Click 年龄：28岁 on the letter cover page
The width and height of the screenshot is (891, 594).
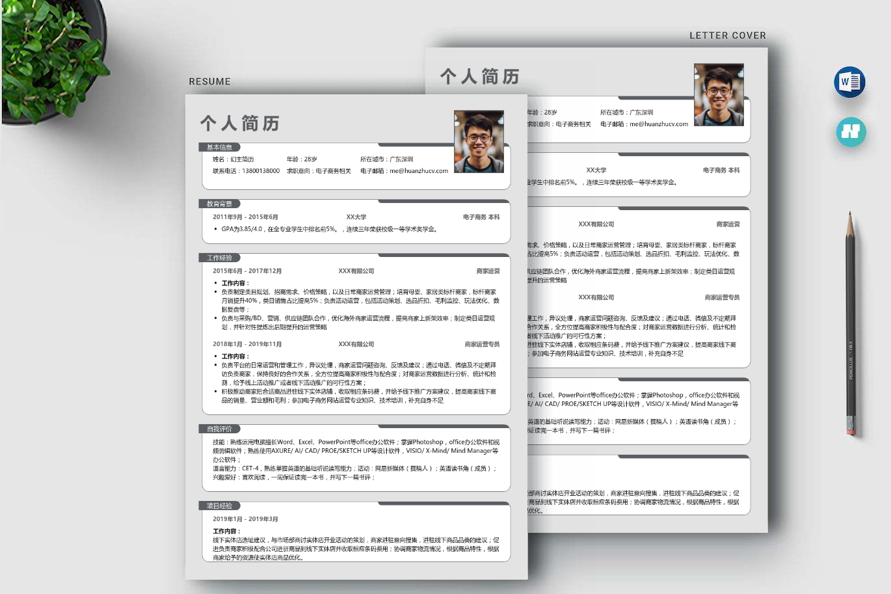pyautogui.click(x=542, y=113)
